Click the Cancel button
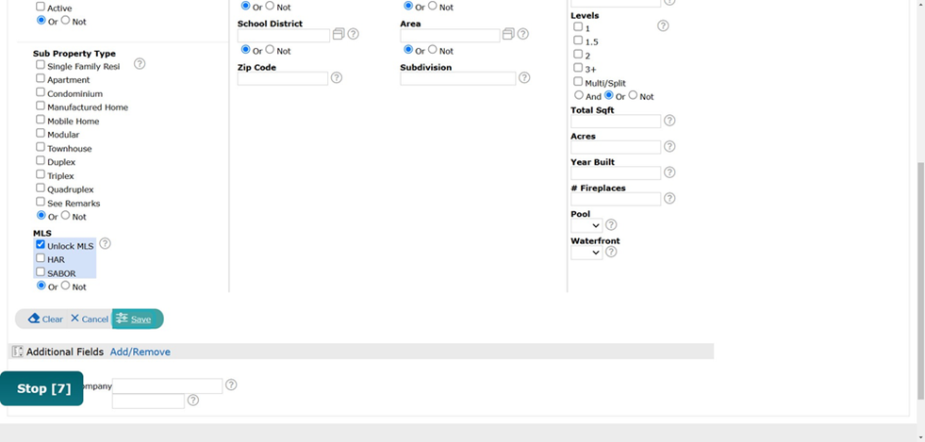925x442 pixels. tap(90, 319)
